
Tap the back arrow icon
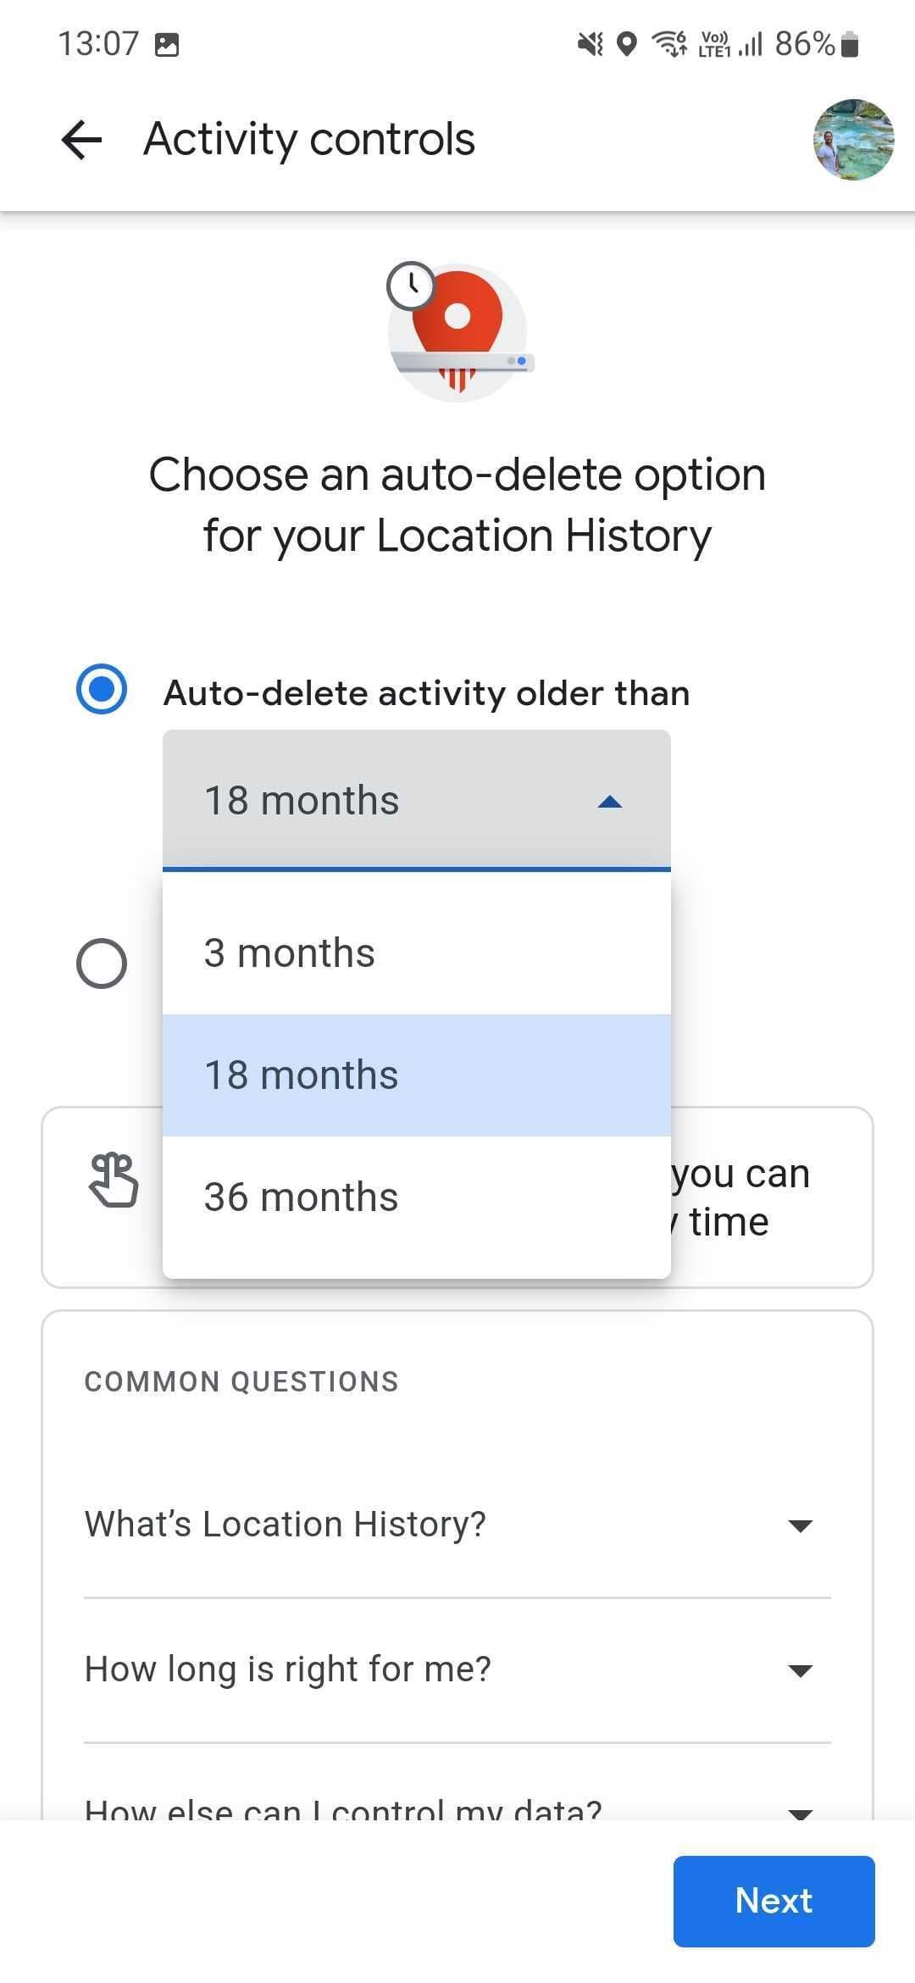tap(82, 139)
